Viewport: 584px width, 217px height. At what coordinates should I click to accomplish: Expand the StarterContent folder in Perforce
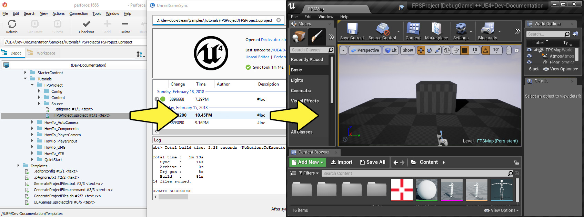[25, 72]
